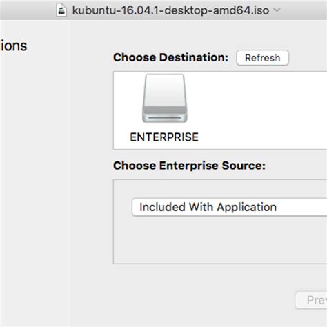327x327 pixels.
Task: Click the empty background left of the Prev button
Action: pyautogui.click(x=207, y=300)
